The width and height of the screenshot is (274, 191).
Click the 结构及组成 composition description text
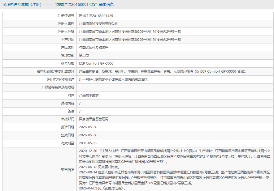coord(163,71)
